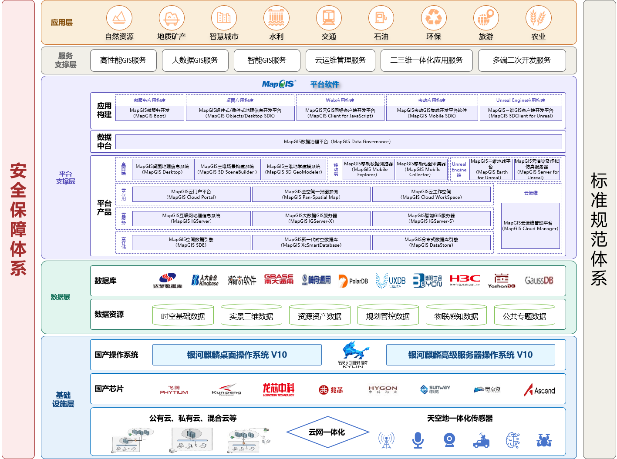This screenshot has height=459, width=617.
Task: Select the microphone sensor icon
Action: click(418, 440)
